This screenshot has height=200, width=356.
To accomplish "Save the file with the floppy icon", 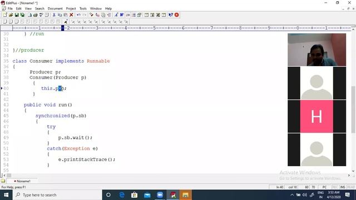I will point(17,15).
